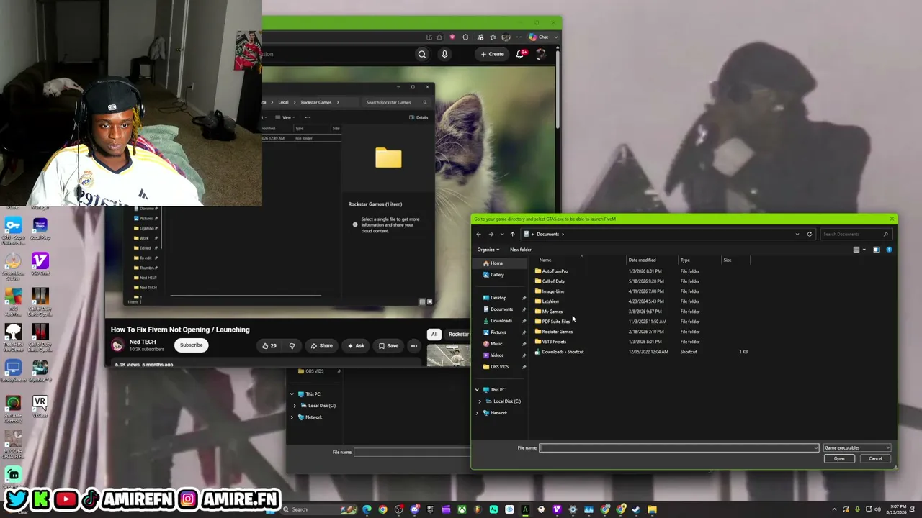Expand the address bar history dropdown
The width and height of the screenshot is (922, 518).
pyautogui.click(x=797, y=234)
